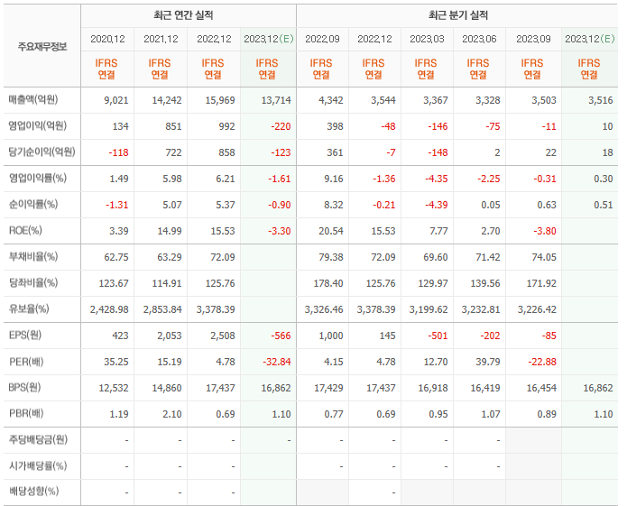Click the 주요재무정보 header cell

(42, 47)
